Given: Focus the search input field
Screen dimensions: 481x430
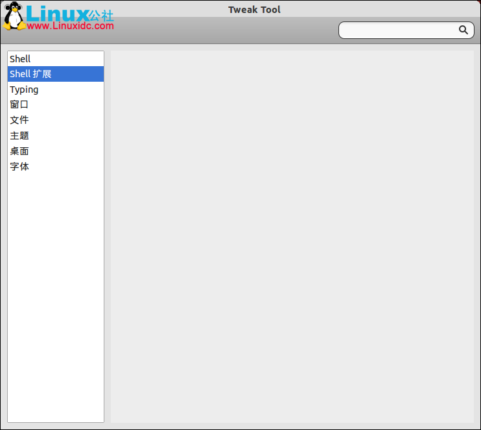Looking at the screenshot, I should (406, 30).
